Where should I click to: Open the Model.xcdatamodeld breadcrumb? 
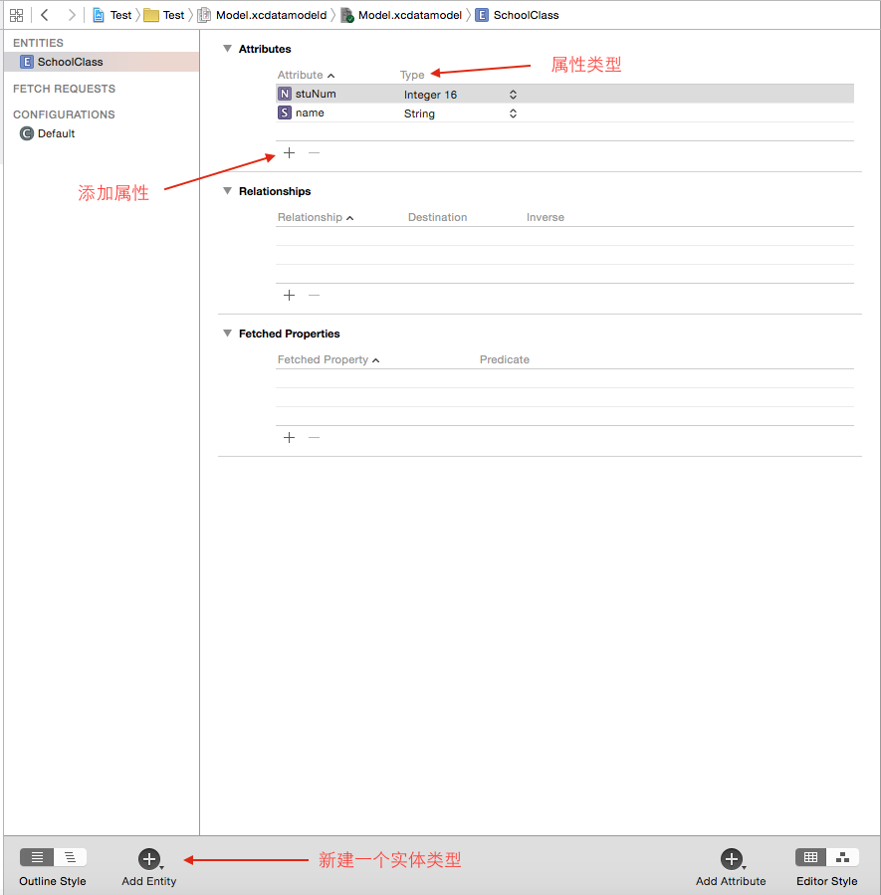(x=263, y=15)
